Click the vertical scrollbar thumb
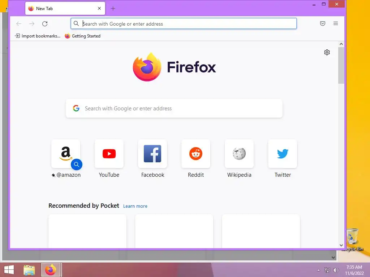This screenshot has height=277, width=370. pyautogui.click(x=341, y=66)
